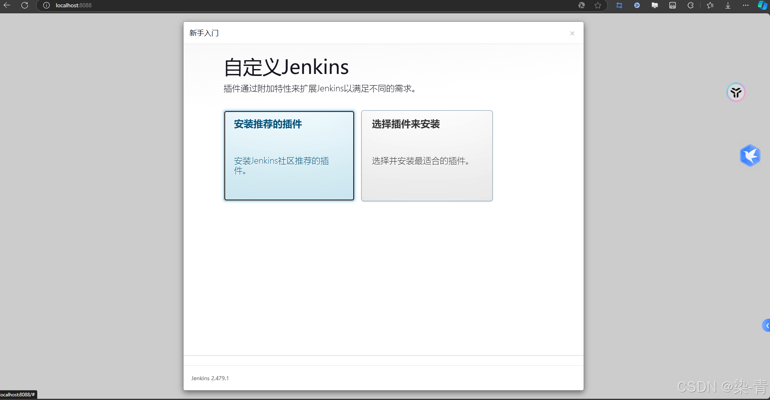Choose 选择插件来安装 option
Viewport: 770px width, 400px height.
427,156
